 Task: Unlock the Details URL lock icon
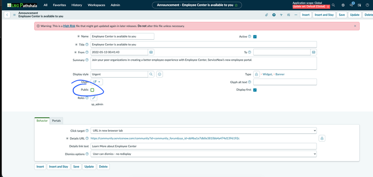pyautogui.click(x=322, y=138)
